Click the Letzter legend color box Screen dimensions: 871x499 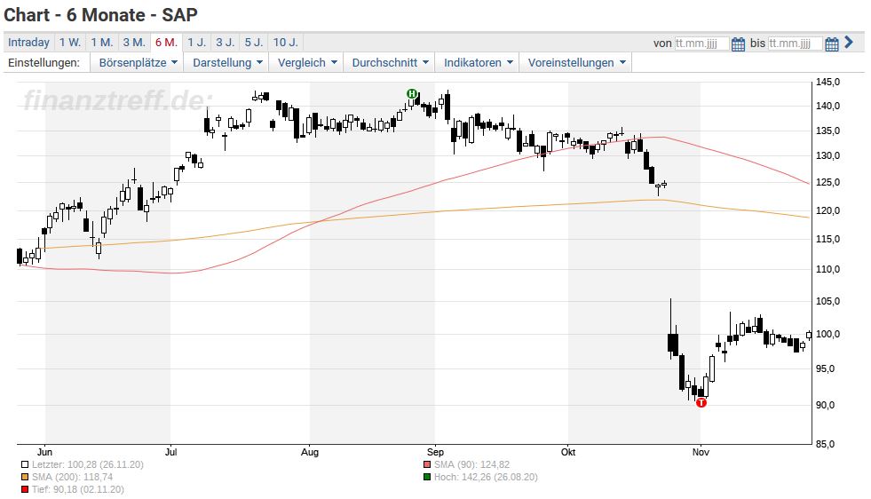pyautogui.click(x=25, y=464)
